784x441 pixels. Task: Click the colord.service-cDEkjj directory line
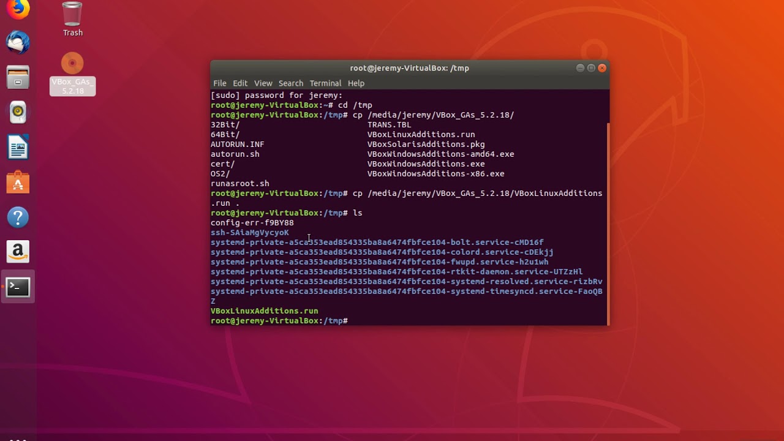coord(382,252)
